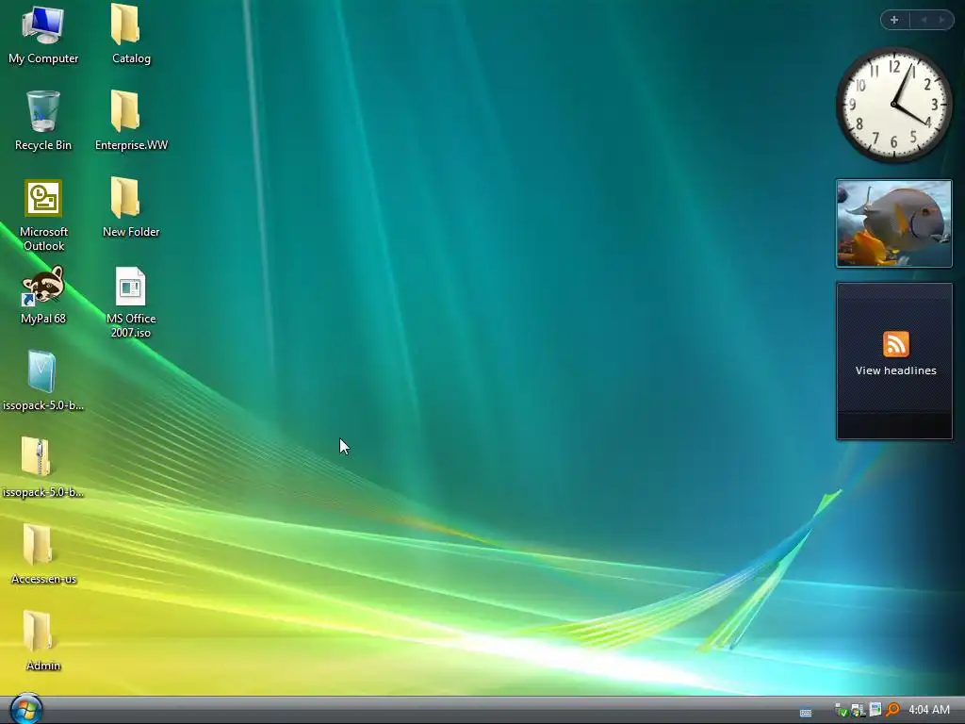
Task: Click the sidebar previous-gadgets left arrow
Action: tap(924, 20)
